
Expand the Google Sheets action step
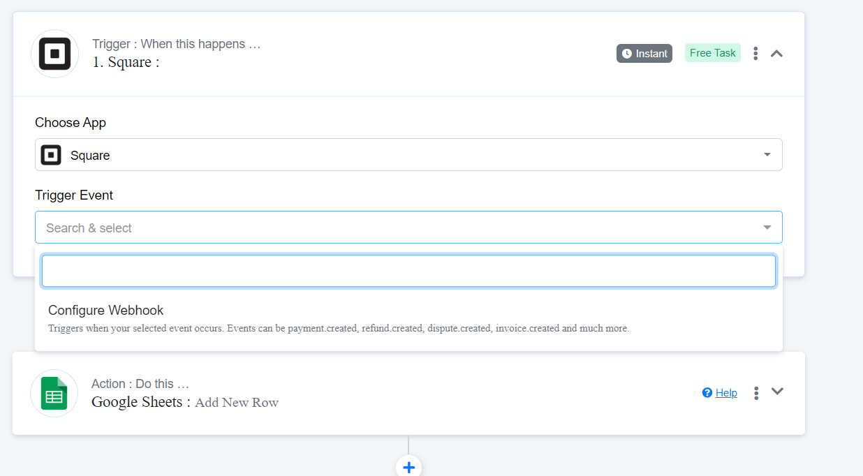pos(777,392)
